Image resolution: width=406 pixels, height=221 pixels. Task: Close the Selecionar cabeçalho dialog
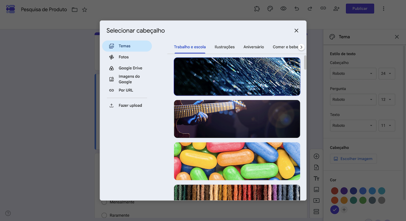coord(296,30)
